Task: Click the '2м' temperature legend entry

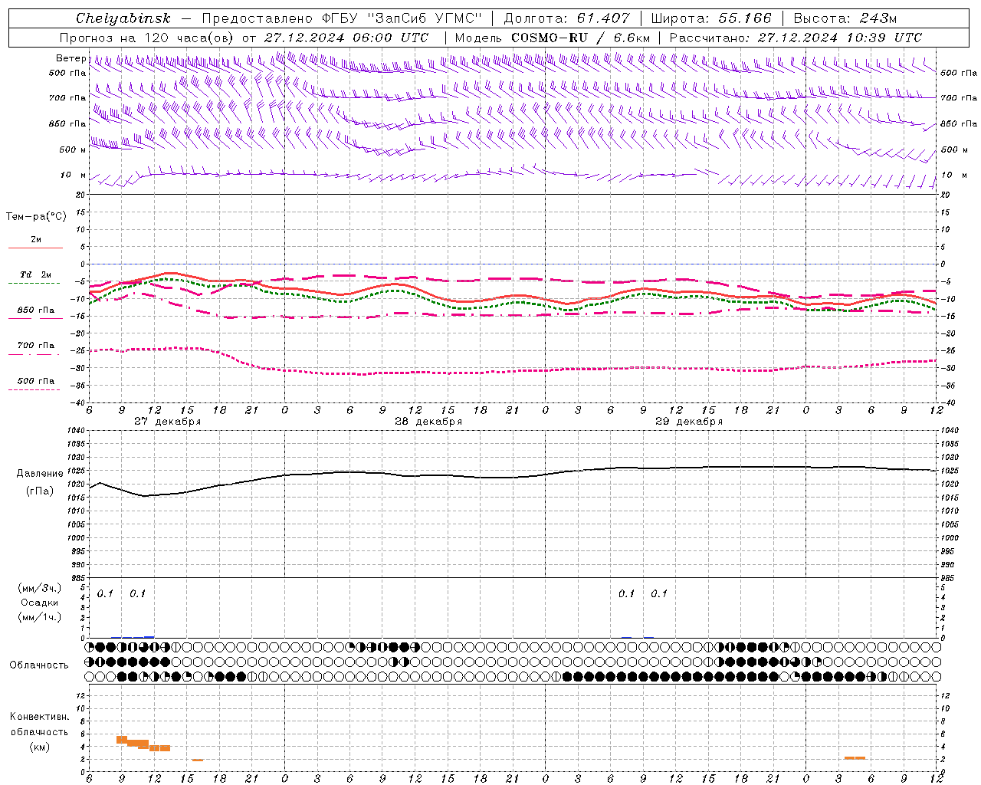Action: (35, 240)
